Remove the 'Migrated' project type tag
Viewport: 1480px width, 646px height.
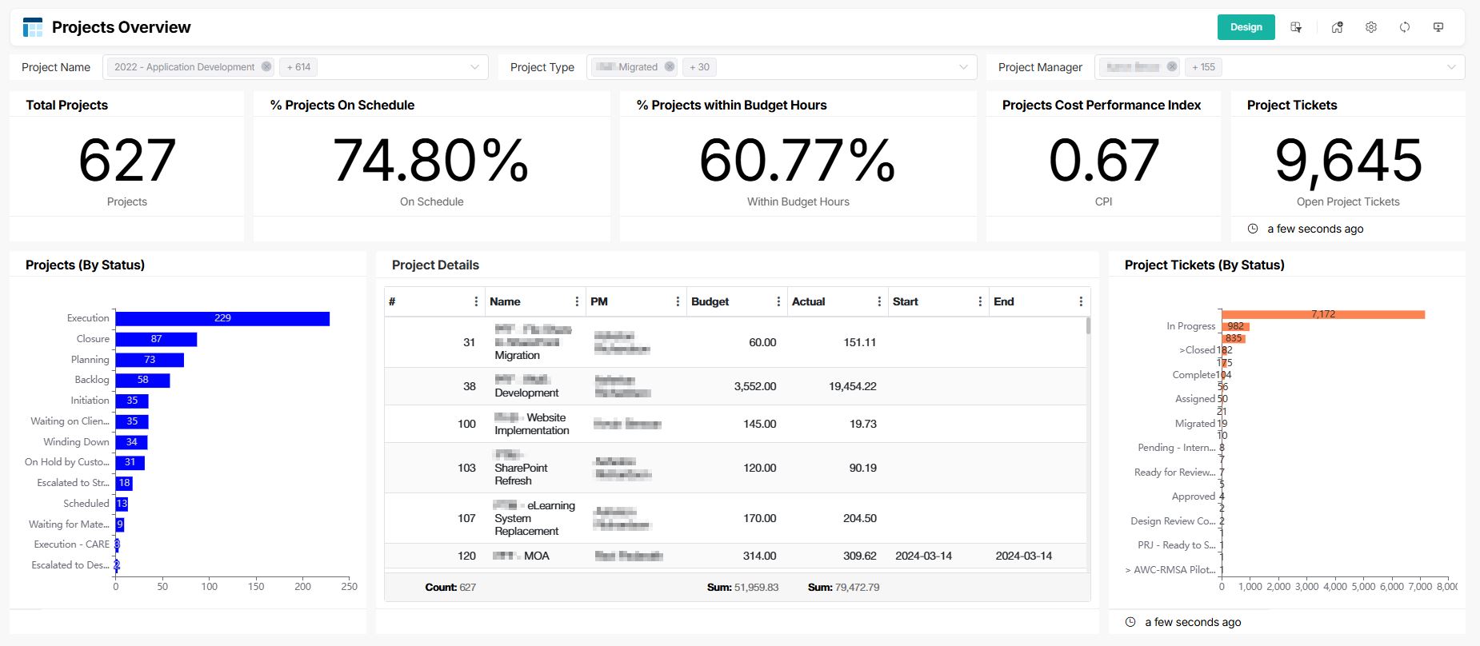coord(670,67)
